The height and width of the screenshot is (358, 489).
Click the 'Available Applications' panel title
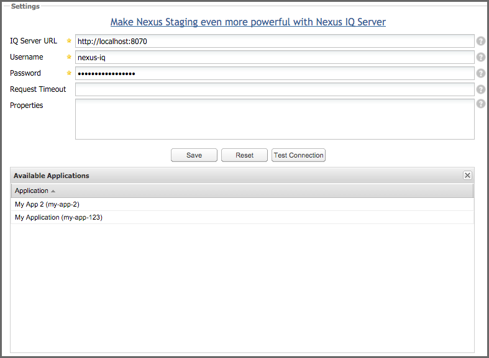[52, 176]
